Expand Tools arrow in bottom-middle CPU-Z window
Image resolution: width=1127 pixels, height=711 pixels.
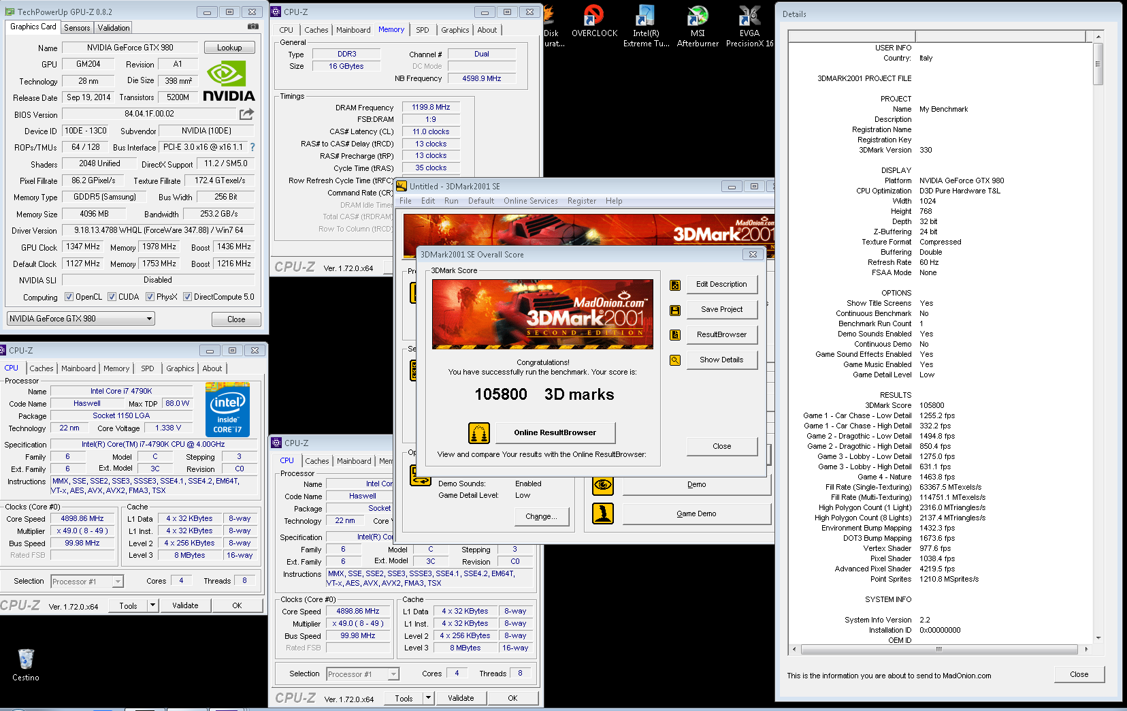pyautogui.click(x=428, y=698)
